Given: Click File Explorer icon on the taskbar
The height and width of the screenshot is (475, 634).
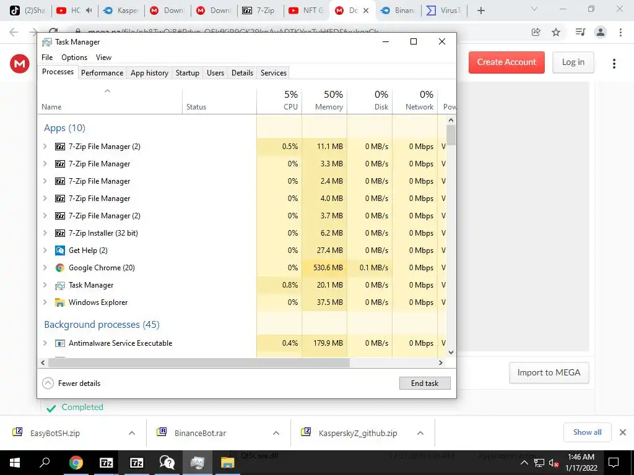Looking at the screenshot, I should [227, 463].
